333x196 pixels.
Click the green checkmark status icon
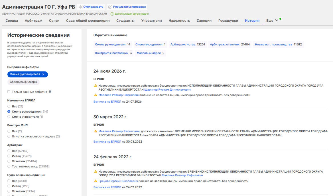point(112,14)
